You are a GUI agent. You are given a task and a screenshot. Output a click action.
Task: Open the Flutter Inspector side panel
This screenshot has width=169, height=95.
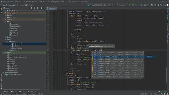[168, 39]
